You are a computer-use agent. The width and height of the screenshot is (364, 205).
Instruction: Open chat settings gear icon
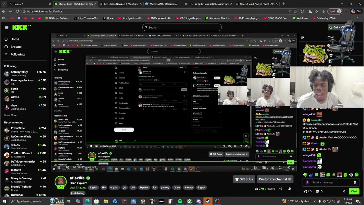click(344, 191)
